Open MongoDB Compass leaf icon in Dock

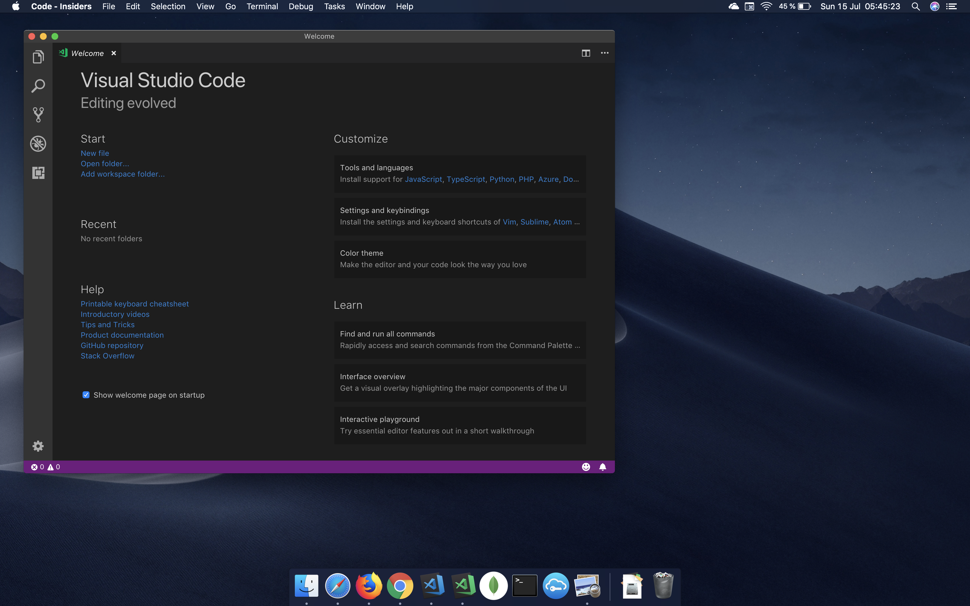(493, 586)
